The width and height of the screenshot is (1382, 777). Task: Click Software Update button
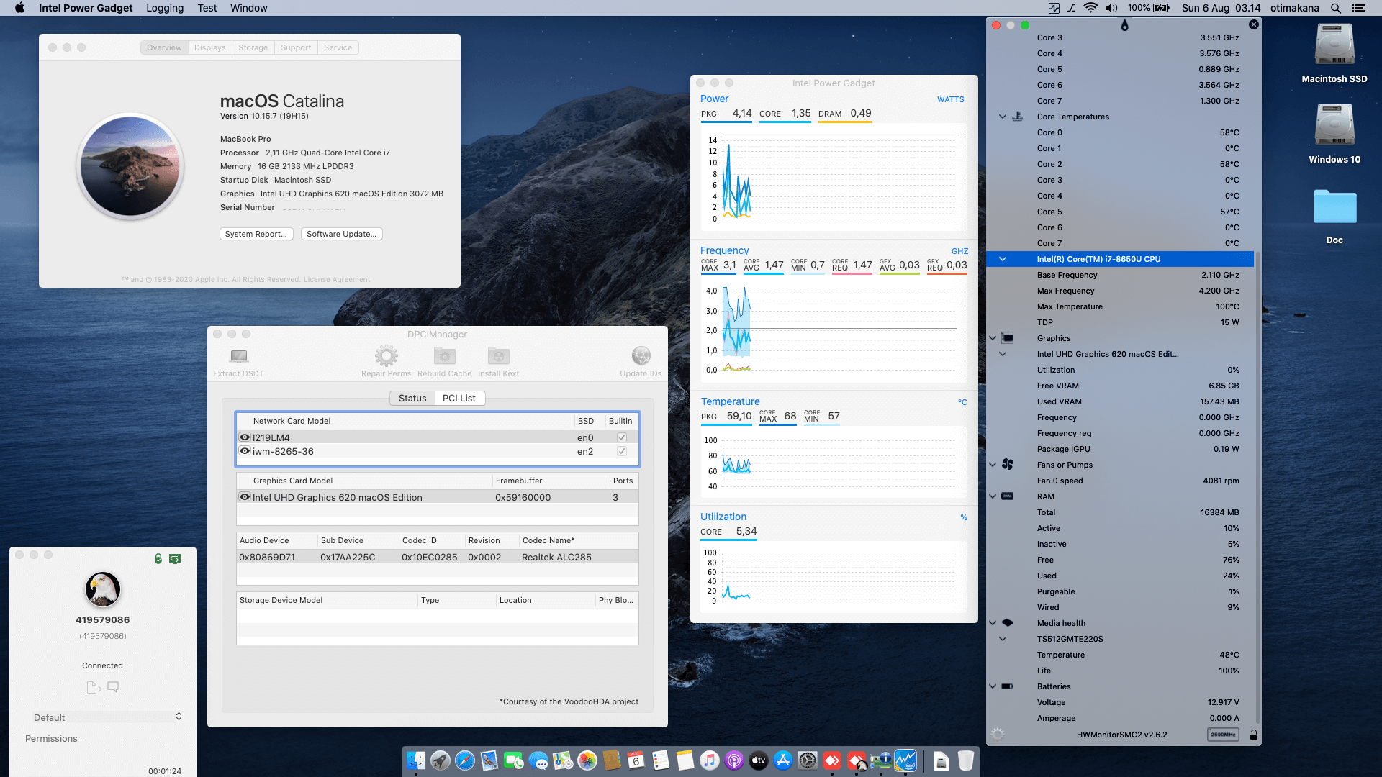click(x=342, y=234)
